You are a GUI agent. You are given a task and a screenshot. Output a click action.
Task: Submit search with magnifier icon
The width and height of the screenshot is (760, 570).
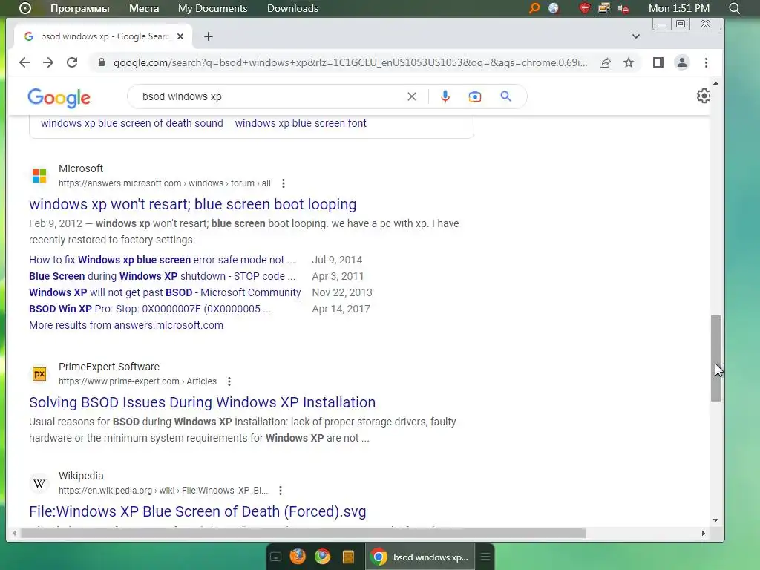505,96
